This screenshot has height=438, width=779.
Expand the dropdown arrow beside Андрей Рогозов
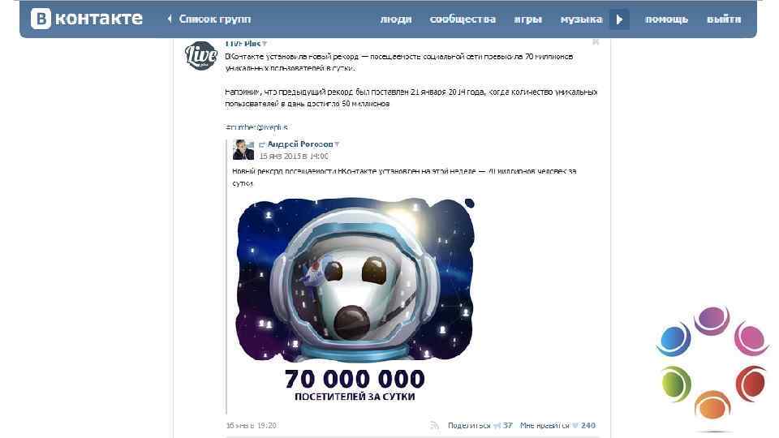pos(337,144)
